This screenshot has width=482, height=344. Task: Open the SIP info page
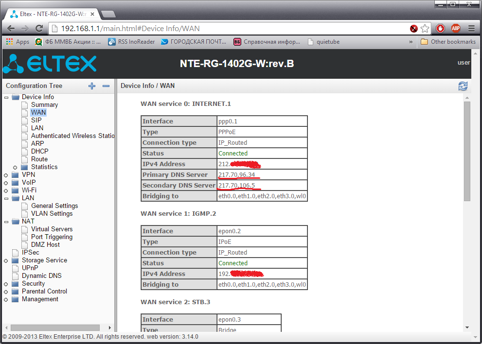click(x=36, y=120)
